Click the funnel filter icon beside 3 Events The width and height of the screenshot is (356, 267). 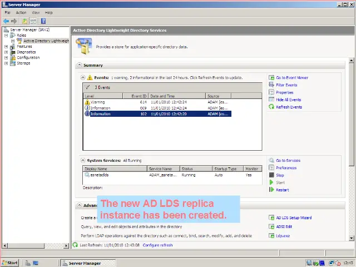87,87
